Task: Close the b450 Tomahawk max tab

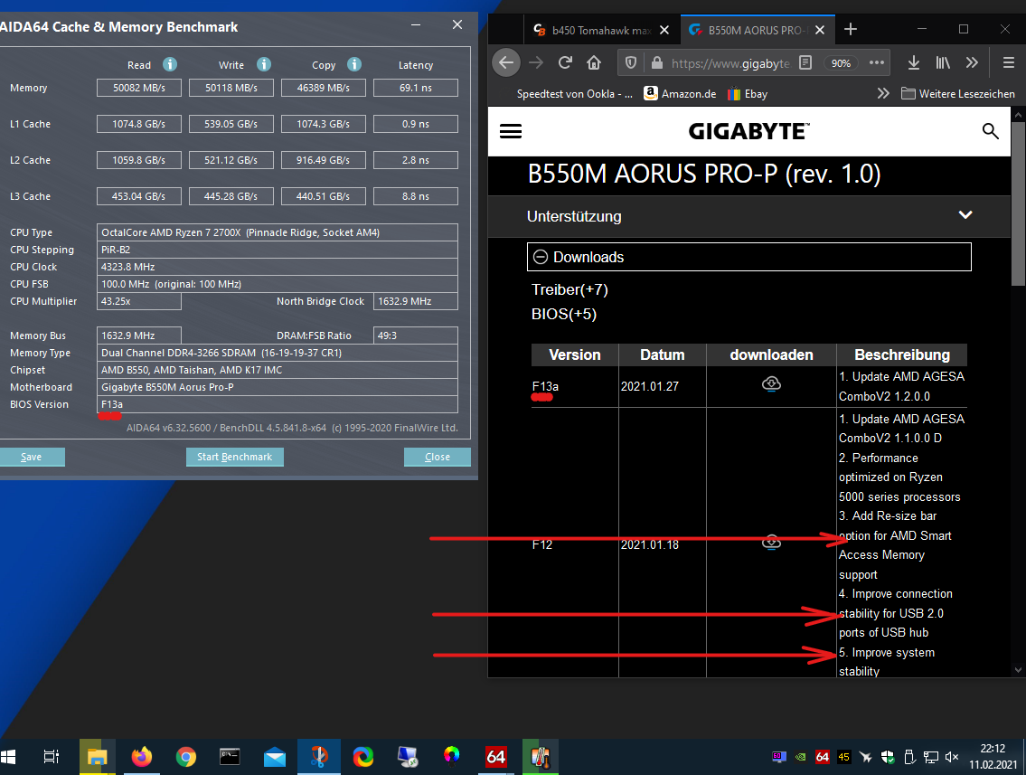Action: click(664, 30)
